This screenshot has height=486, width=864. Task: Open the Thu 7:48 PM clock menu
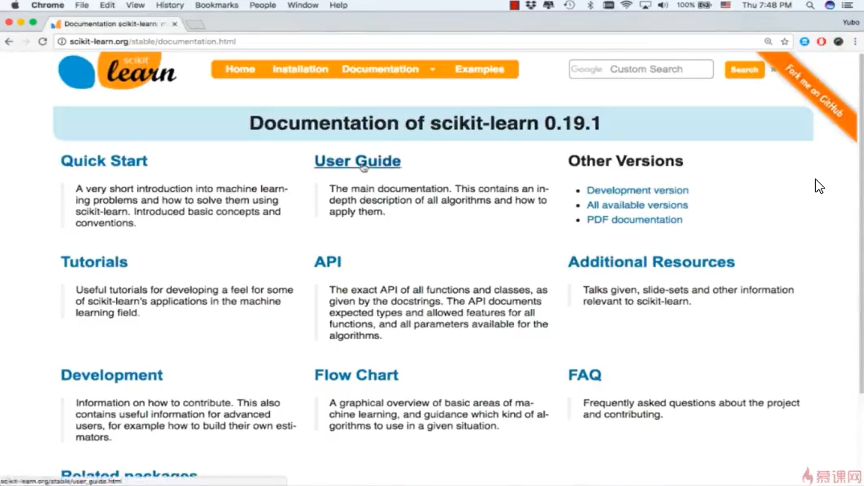pos(767,5)
